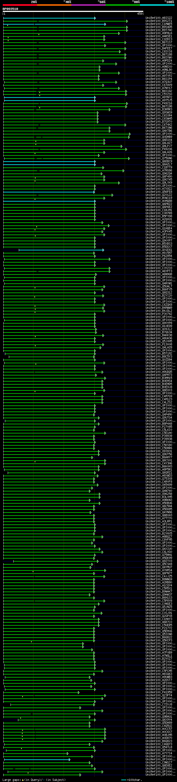Screen dimensions: 177x782
Task: Select hit UniRef100_P49206
Action: click(x=159, y=149)
